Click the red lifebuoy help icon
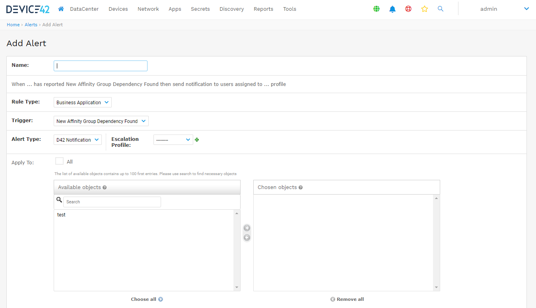This screenshot has width=536, height=308. [408, 9]
